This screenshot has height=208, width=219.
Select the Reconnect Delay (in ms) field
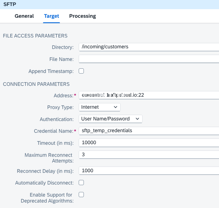[149, 171]
